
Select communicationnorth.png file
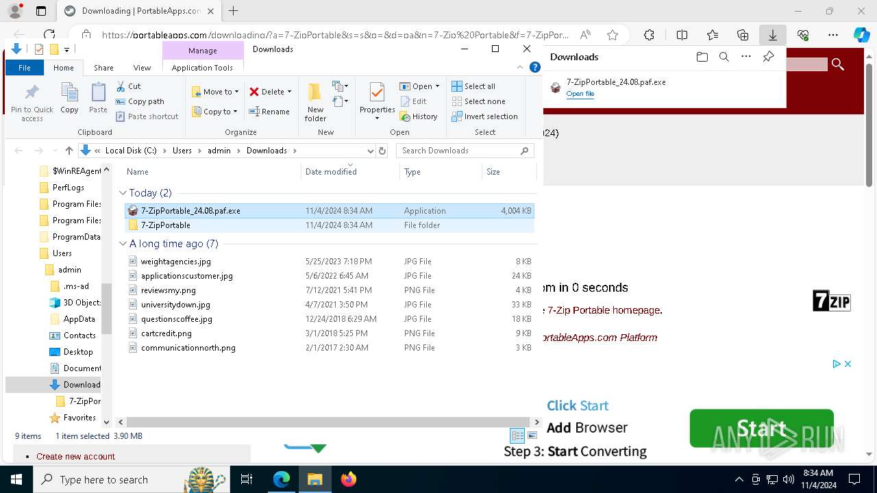pos(329,348)
